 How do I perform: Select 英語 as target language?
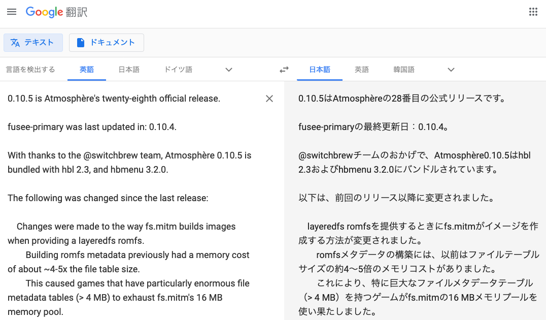point(362,70)
